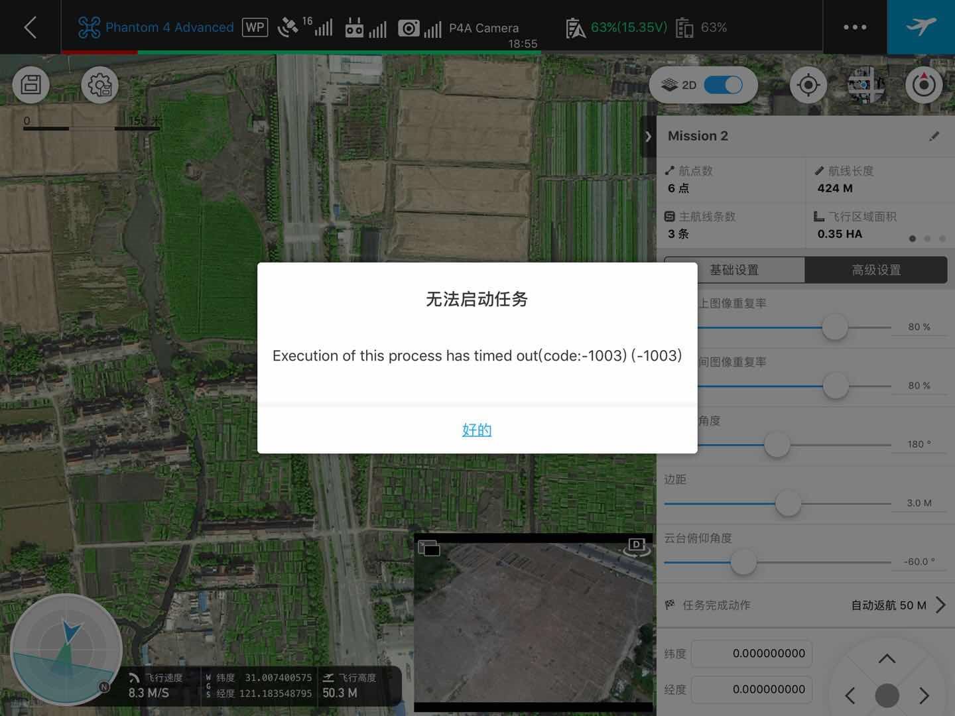
Task: Tap the Mission 2 title
Action: [698, 136]
